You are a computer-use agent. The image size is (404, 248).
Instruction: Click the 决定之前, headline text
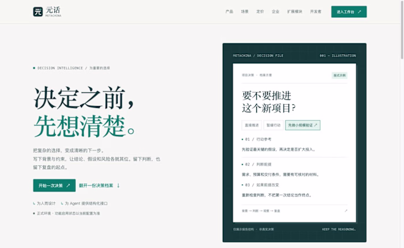pos(84,98)
